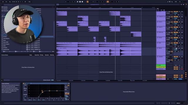Click the Raw preview button
This screenshot has height=105, width=188.
[x=53, y=51]
